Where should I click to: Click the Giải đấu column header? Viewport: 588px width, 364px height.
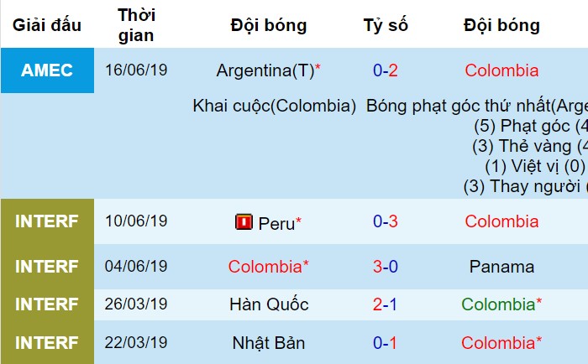pyautogui.click(x=47, y=25)
